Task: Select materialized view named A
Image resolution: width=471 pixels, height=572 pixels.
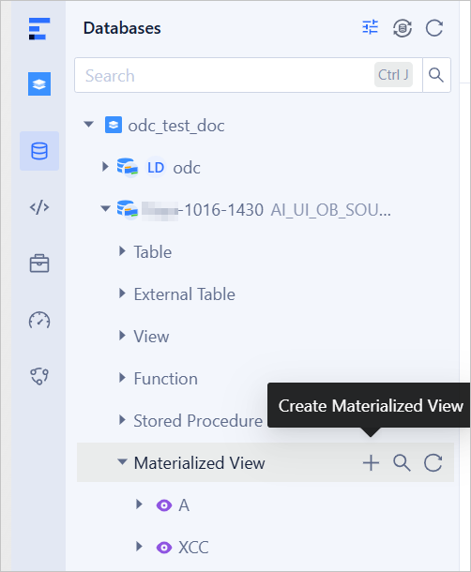Action: point(184,505)
